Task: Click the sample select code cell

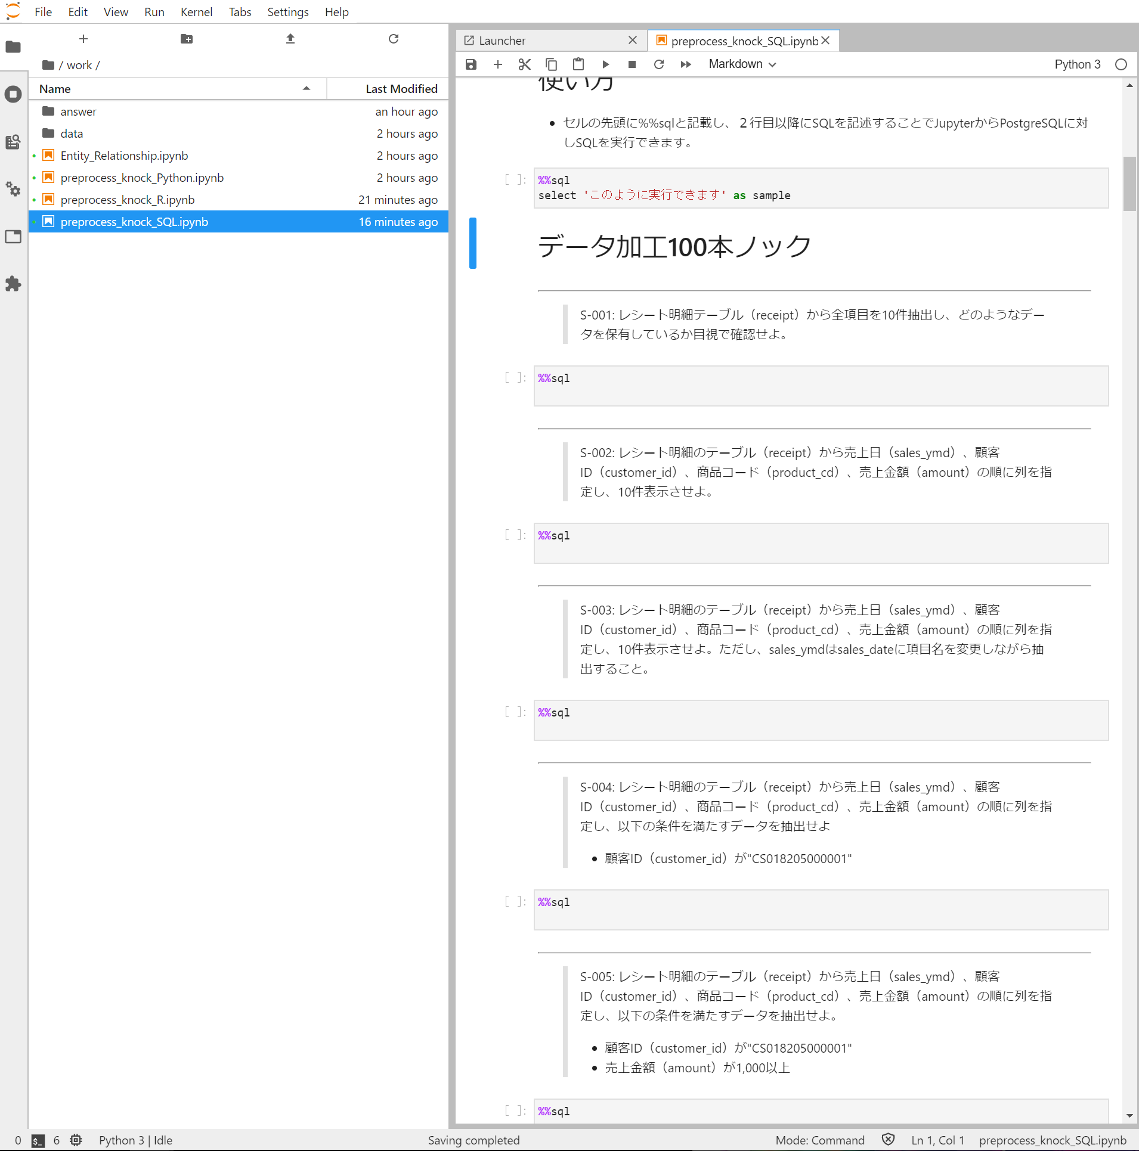Action: 821,188
